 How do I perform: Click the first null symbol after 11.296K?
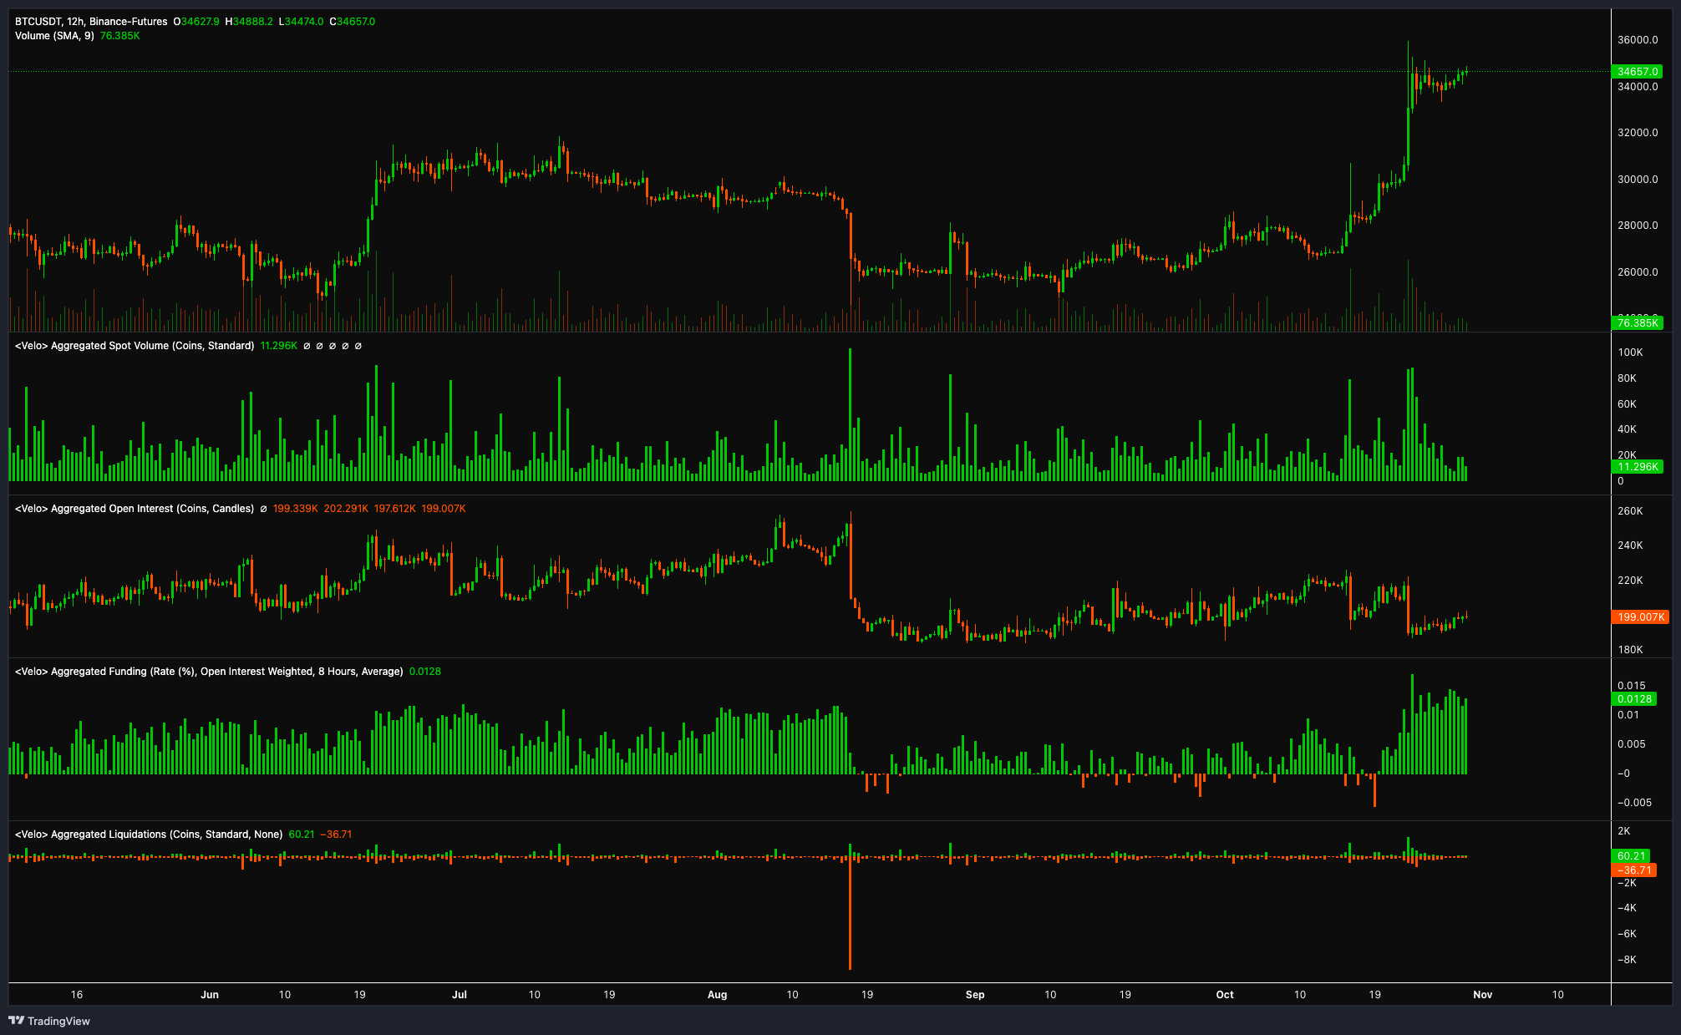(307, 345)
